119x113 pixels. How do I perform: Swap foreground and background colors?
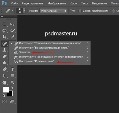pyautogui.click(x=12, y=87)
